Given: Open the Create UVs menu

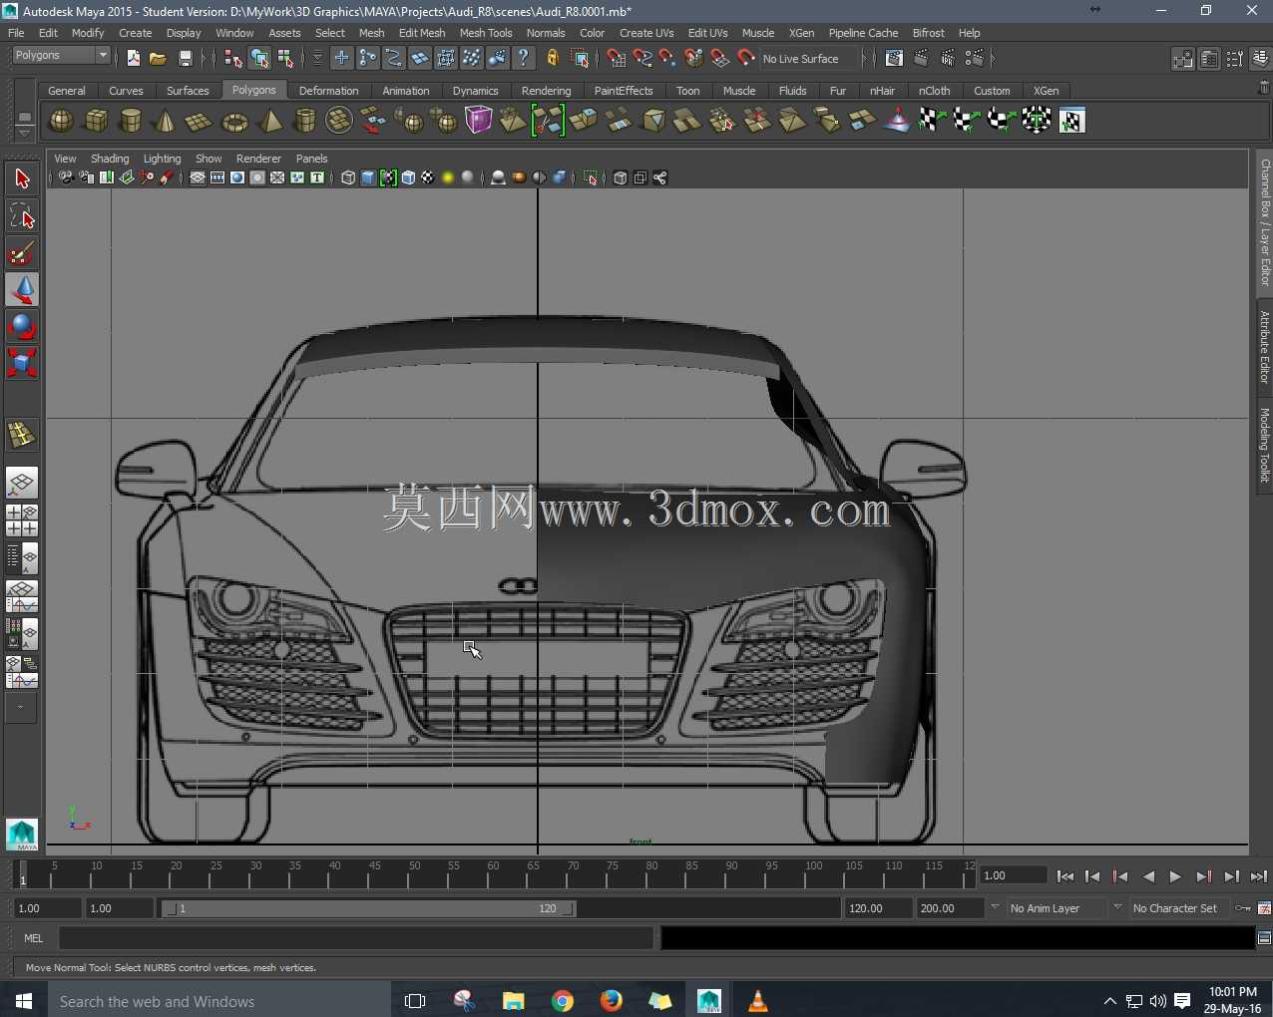Looking at the screenshot, I should 646,33.
